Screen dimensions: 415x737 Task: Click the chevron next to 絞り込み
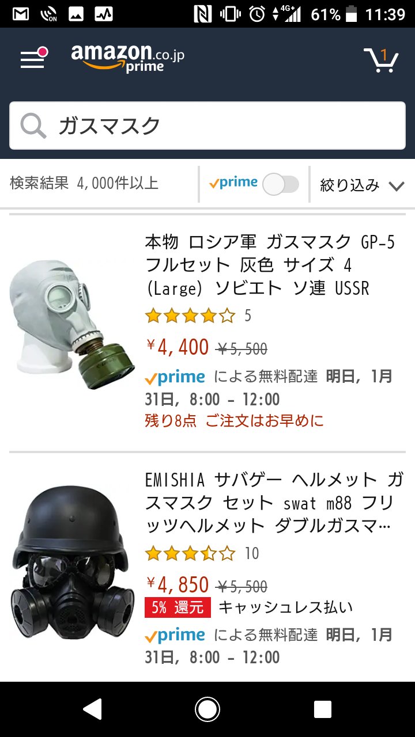pyautogui.click(x=397, y=185)
